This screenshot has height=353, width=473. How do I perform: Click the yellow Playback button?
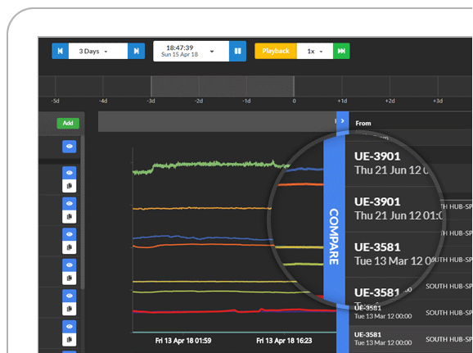[276, 51]
